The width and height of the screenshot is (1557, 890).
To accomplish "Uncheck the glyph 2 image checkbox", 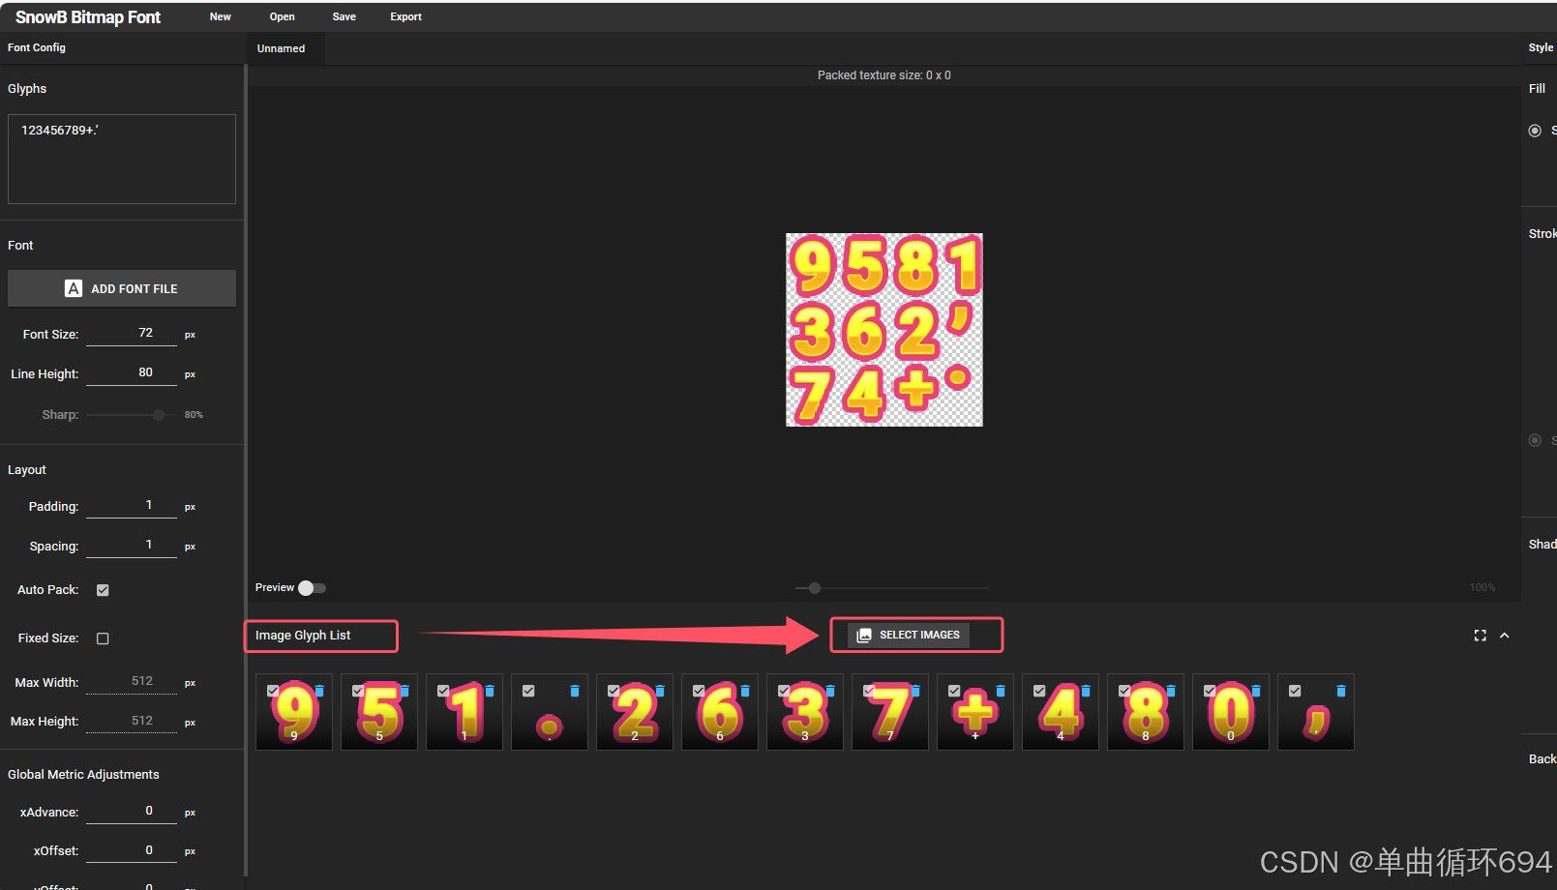I will tap(614, 691).
